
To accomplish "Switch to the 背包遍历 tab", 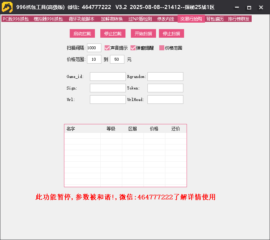I will (215, 19).
